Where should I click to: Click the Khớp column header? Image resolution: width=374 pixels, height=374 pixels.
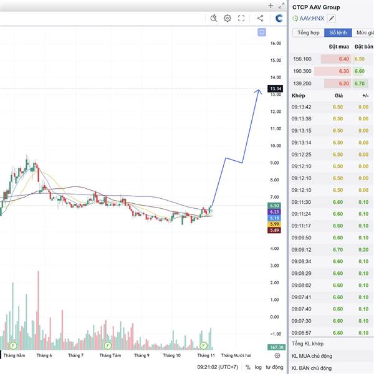[298, 95]
